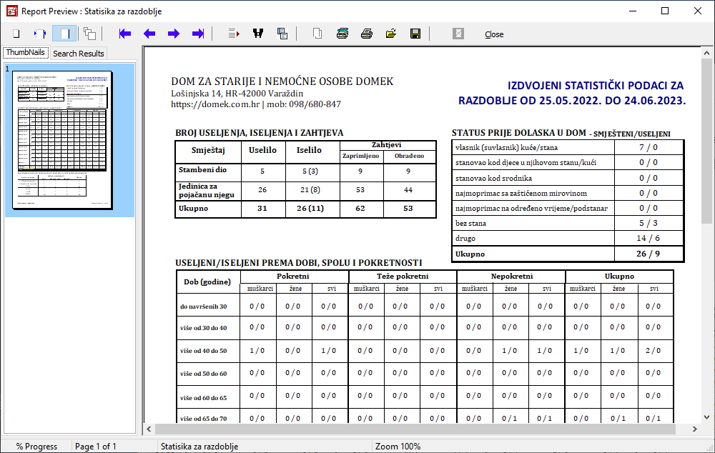Toggle fit page width zoom mode
Screen dimensions: 715x453
point(40,34)
